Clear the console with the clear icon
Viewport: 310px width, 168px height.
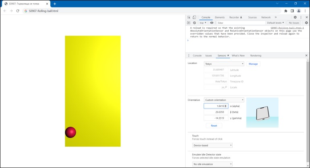pyautogui.click(x=194, y=23)
